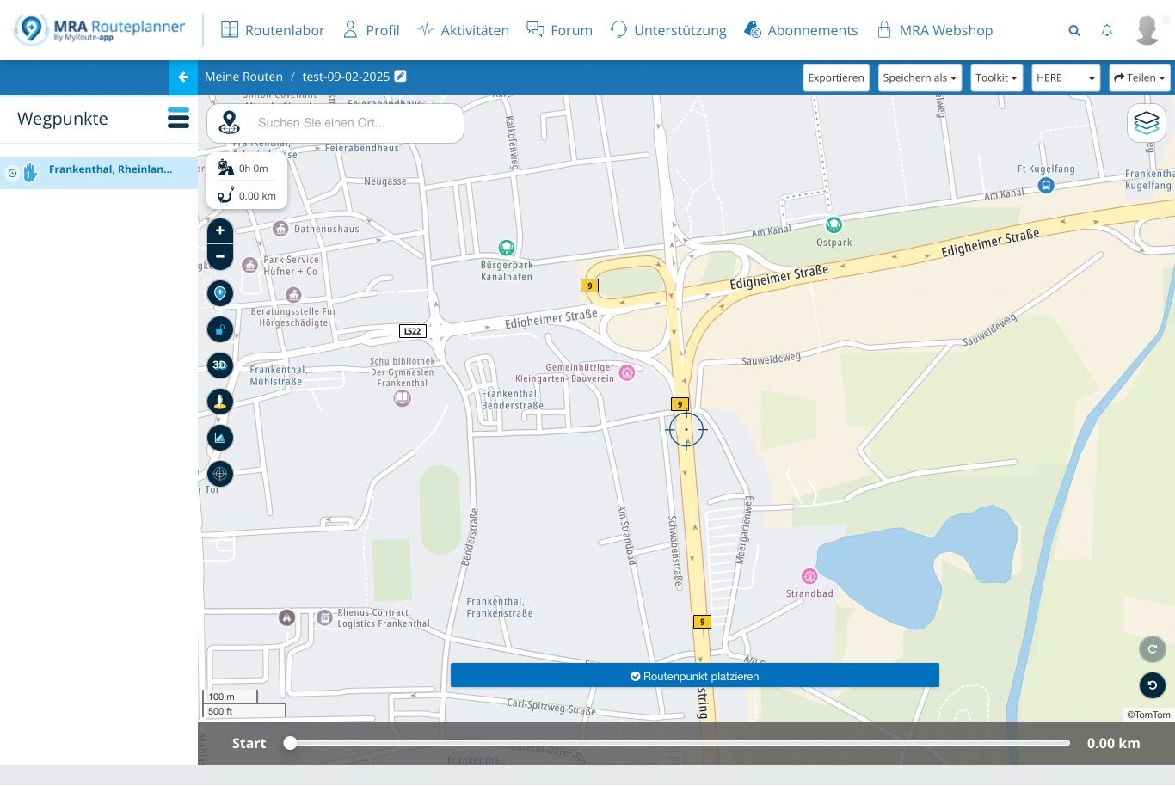Activate the street view figure tool
Image resolution: width=1175 pixels, height=786 pixels.
coord(220,402)
